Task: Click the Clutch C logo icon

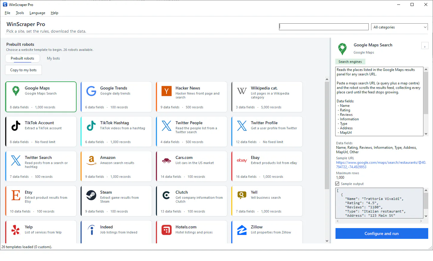Action: pyautogui.click(x=166, y=195)
